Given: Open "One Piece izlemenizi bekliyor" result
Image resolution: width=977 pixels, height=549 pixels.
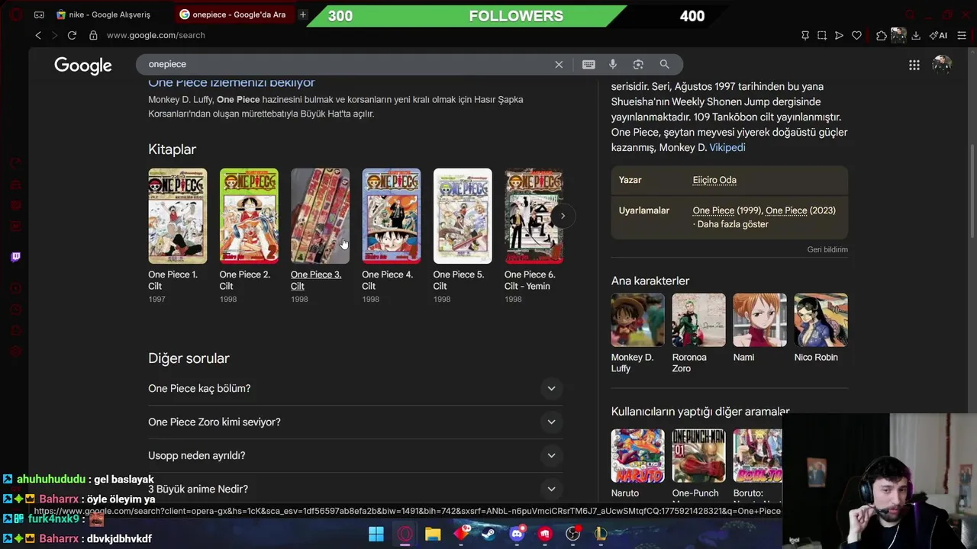Looking at the screenshot, I should (x=231, y=82).
